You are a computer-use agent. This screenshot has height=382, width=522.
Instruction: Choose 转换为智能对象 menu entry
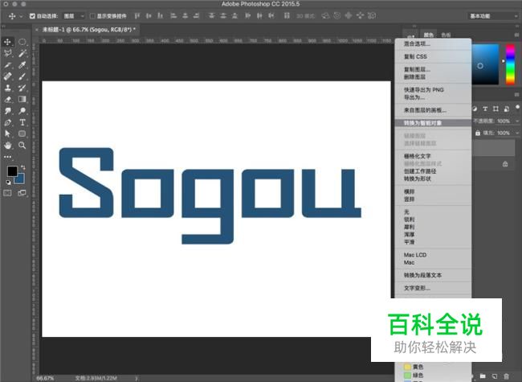pyautogui.click(x=433, y=123)
